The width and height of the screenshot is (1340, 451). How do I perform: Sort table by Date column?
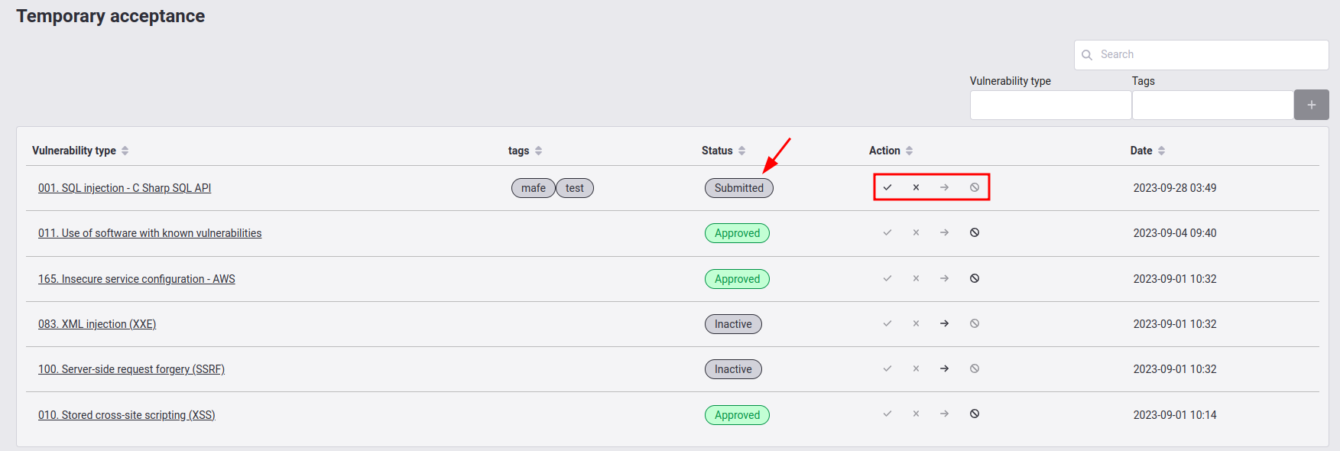(x=1161, y=151)
